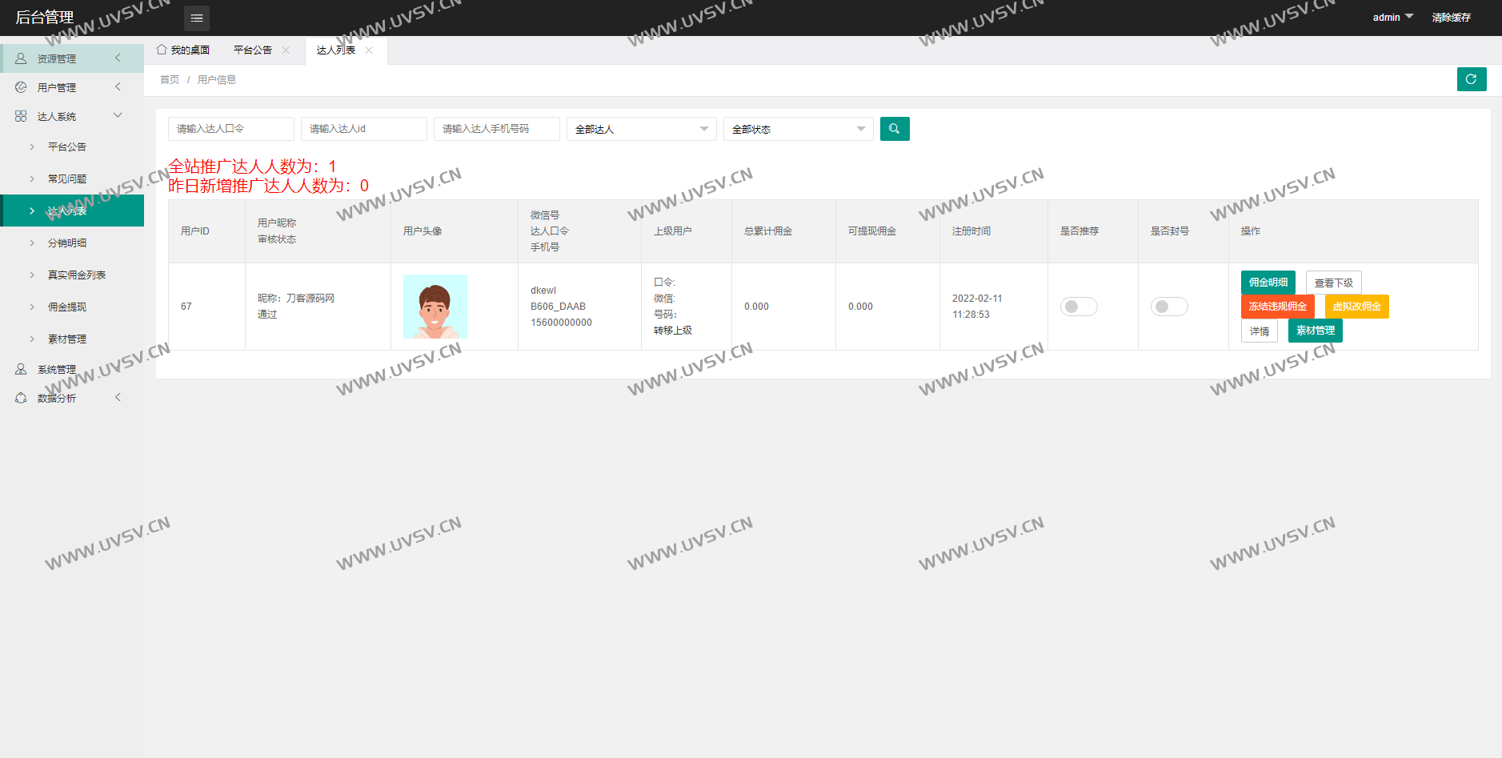Click the 首页 breadcrumb link
The width and height of the screenshot is (1502, 758).
(x=170, y=80)
